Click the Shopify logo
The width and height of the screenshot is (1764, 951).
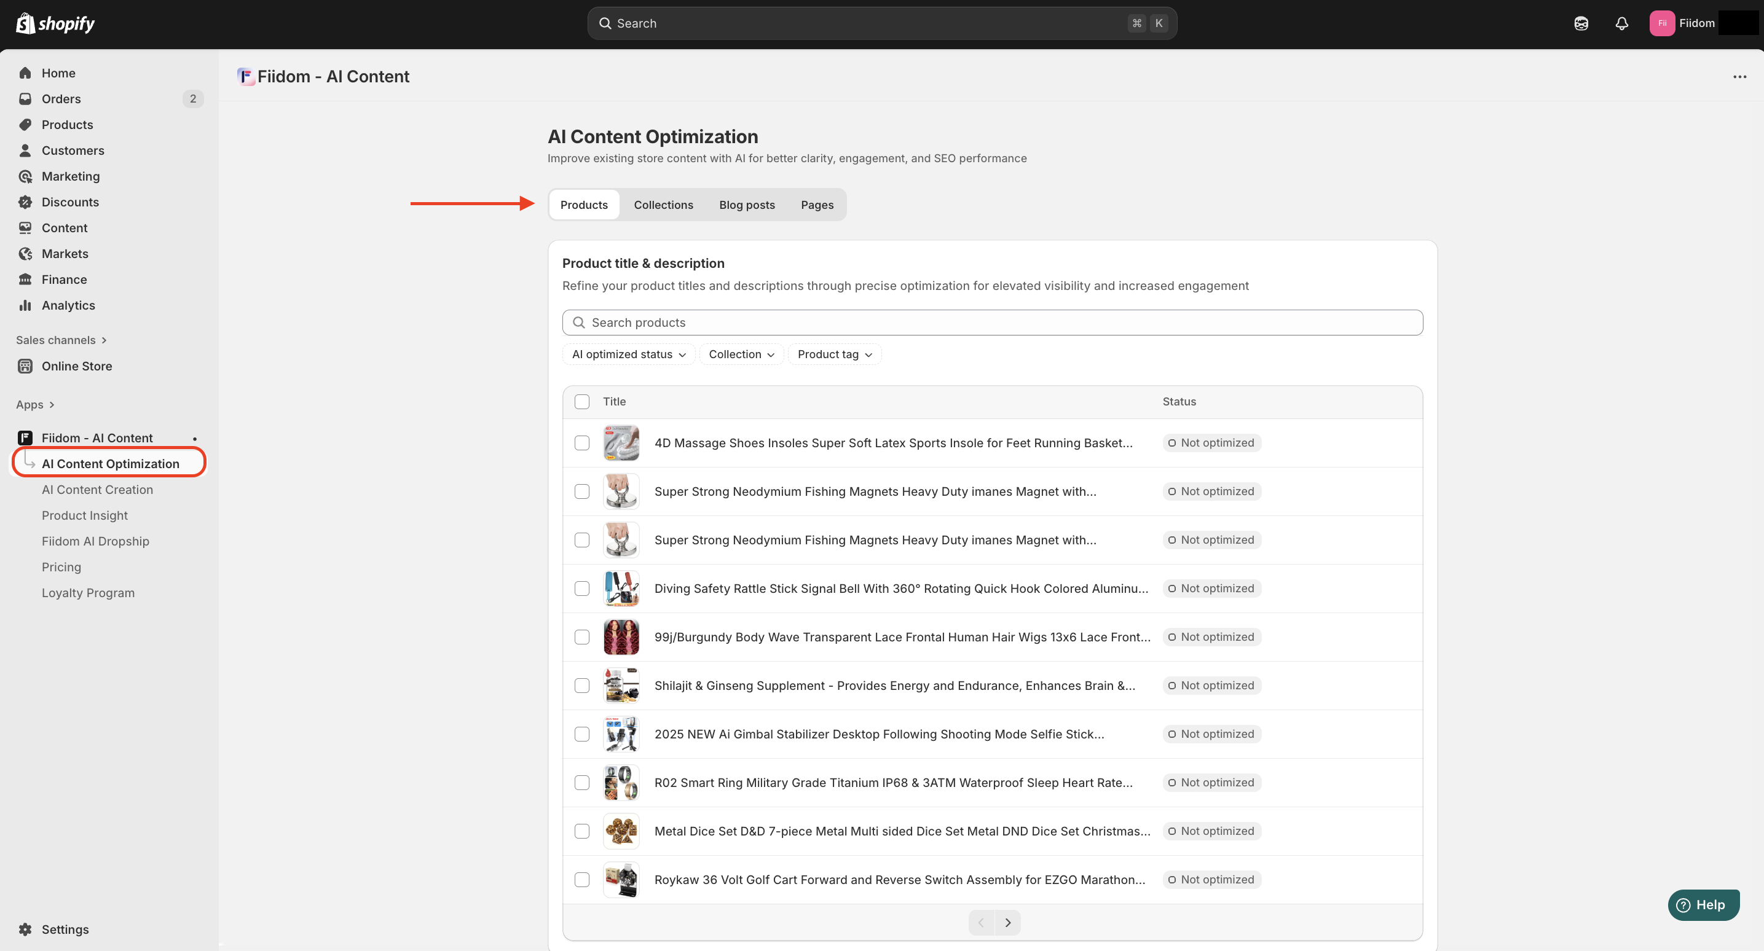click(x=55, y=23)
